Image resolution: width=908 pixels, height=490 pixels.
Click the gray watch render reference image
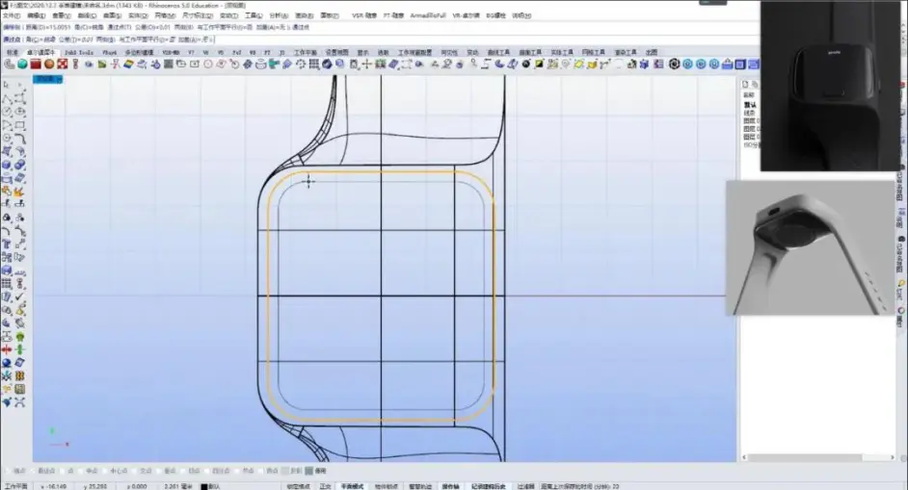point(811,247)
